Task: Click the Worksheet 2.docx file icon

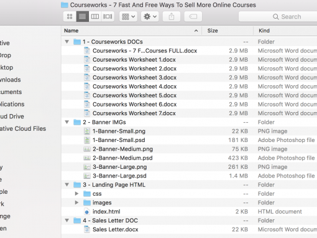Action: (x=87, y=69)
